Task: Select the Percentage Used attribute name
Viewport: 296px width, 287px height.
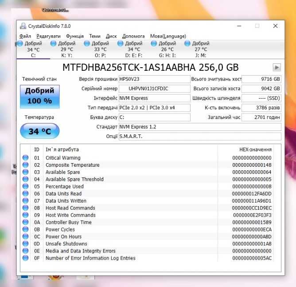Action: 65,186
